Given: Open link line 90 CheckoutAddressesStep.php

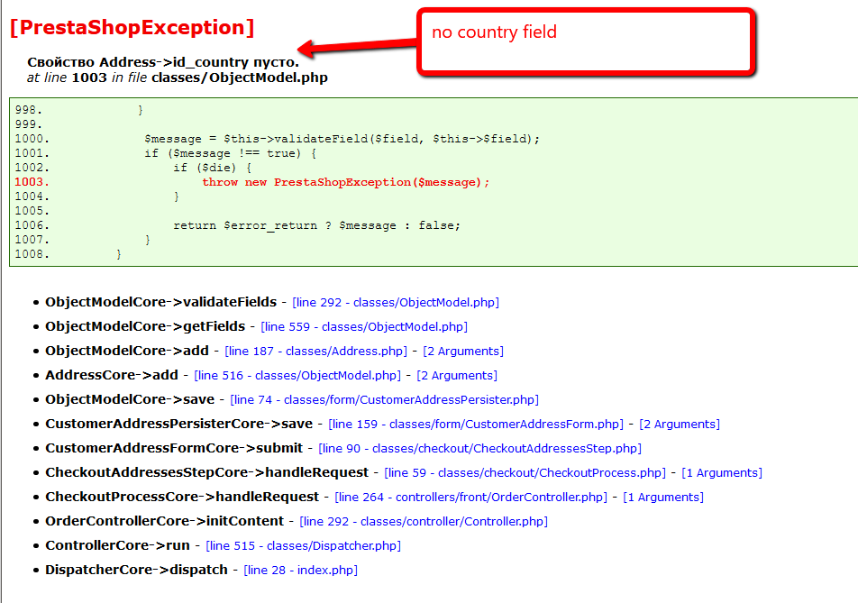Looking at the screenshot, I should click(x=479, y=449).
